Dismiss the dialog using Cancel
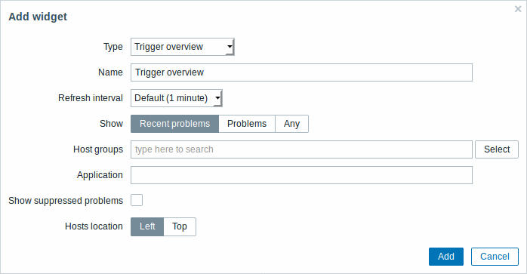This screenshot has height=274, width=527. 495,257
